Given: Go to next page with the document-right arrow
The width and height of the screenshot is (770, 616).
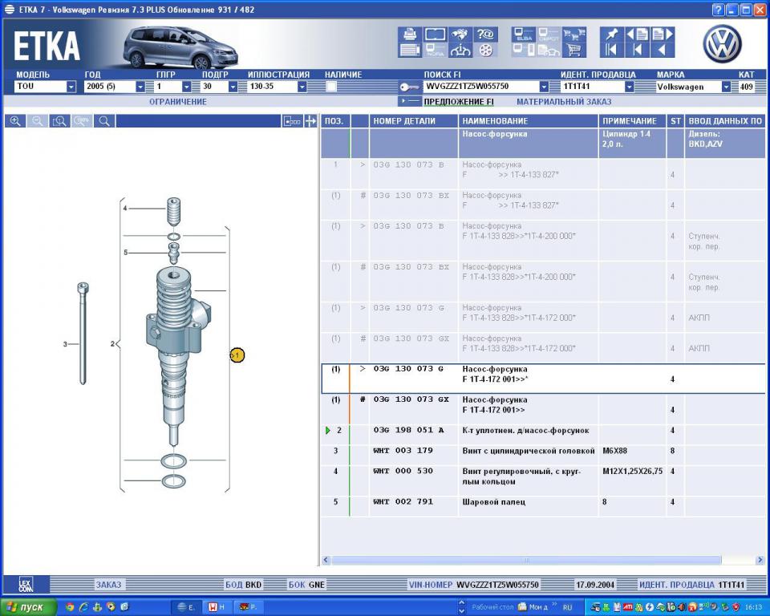Looking at the screenshot, I should pos(662,34).
